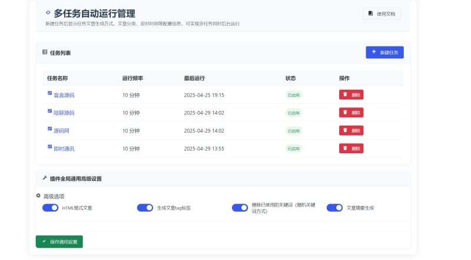Click the 任务列表 section heading
Image resolution: width=471 pixels, height=260 pixels.
click(x=60, y=53)
